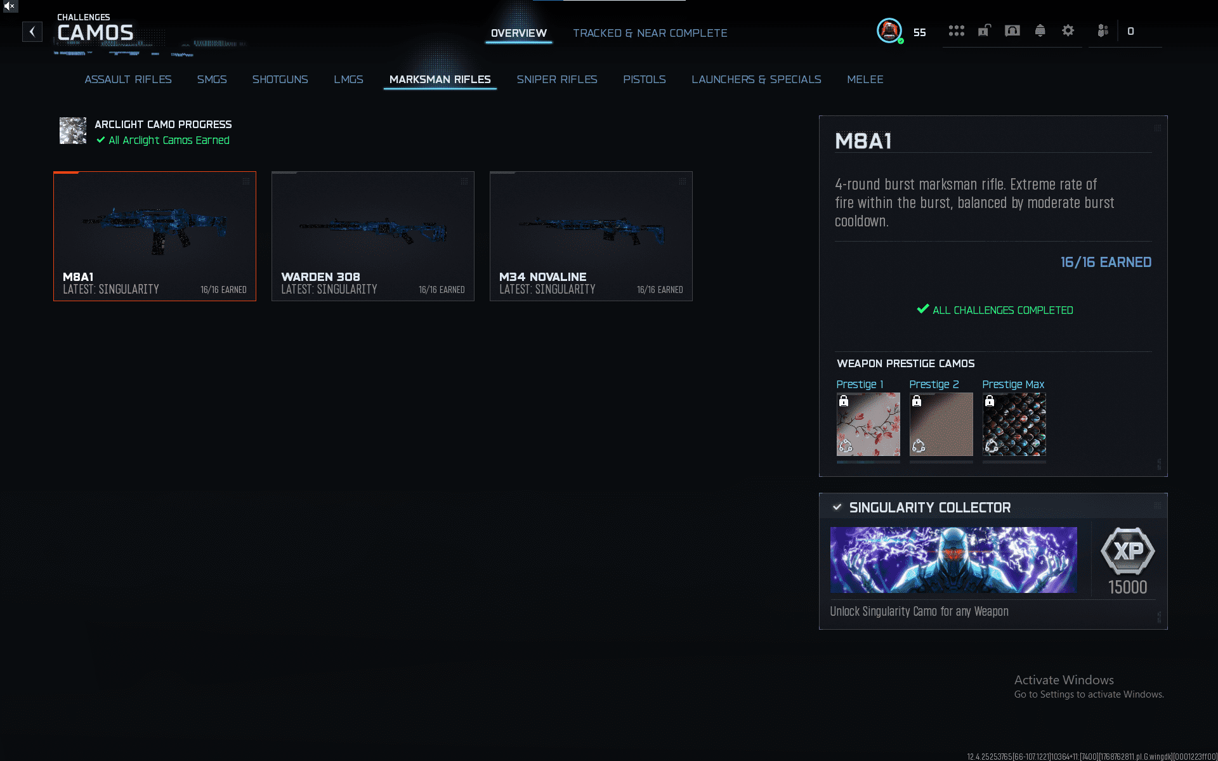
Task: Open the settings gear icon
Action: [1068, 30]
